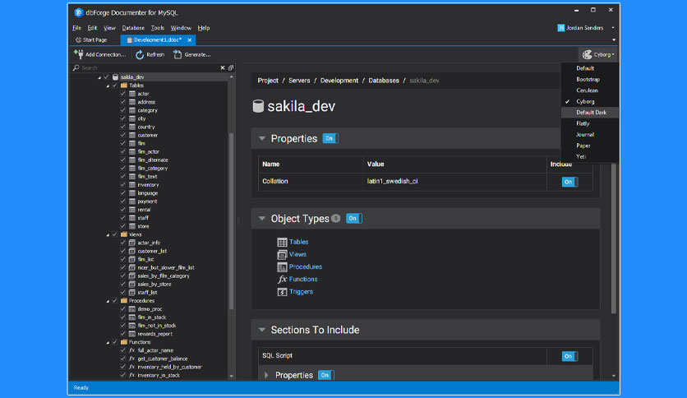Click Development in the breadcrumb

pyautogui.click(x=339, y=81)
